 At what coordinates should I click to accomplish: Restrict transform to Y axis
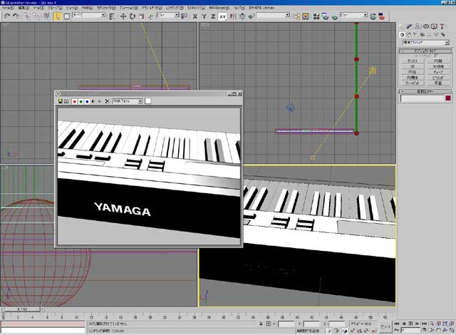pyautogui.click(x=204, y=16)
